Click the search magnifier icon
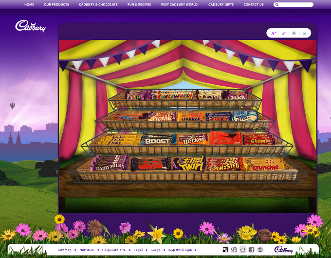331x258 pixels. (277, 4)
